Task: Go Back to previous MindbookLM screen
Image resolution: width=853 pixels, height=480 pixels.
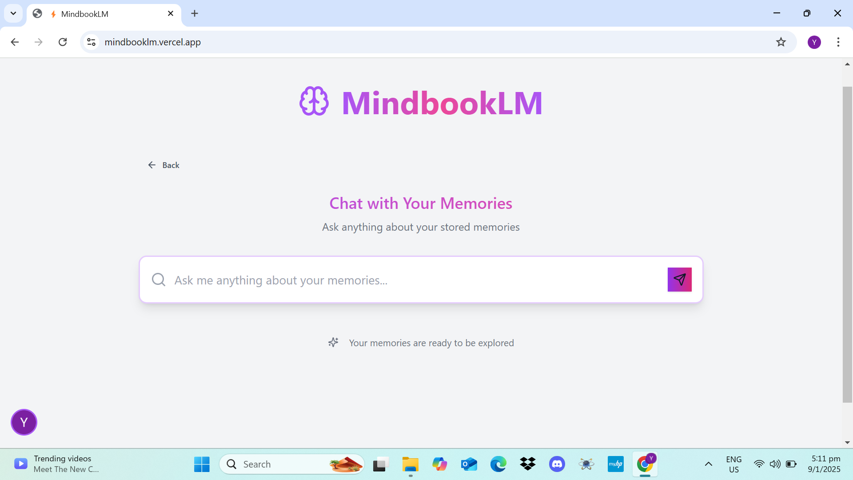Action: point(163,165)
